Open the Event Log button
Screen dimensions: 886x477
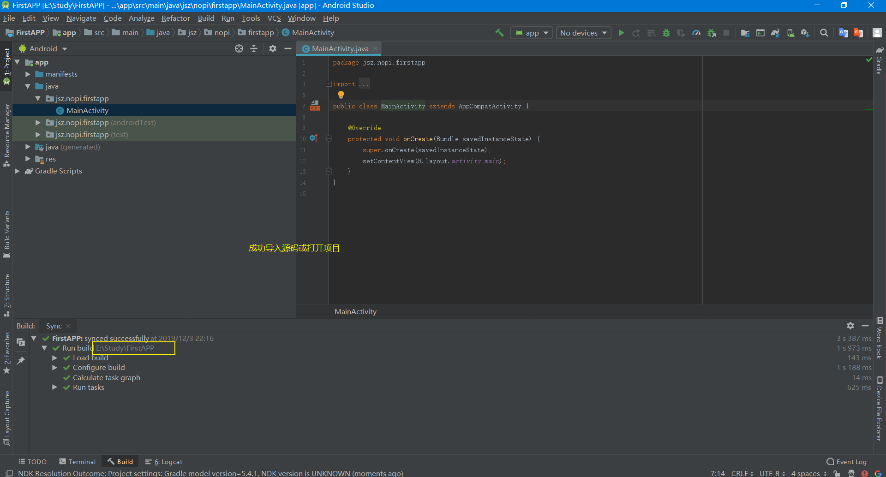pyautogui.click(x=847, y=461)
